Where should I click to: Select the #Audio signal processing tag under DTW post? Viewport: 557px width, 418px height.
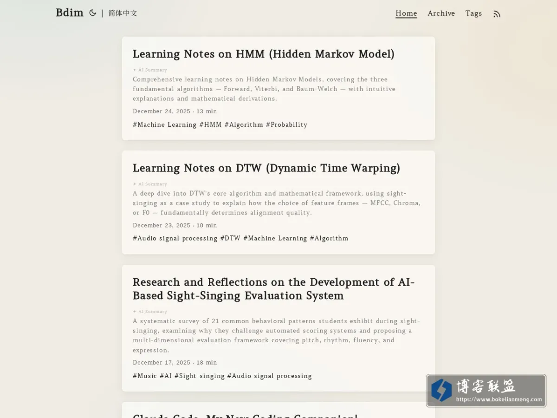point(175,238)
